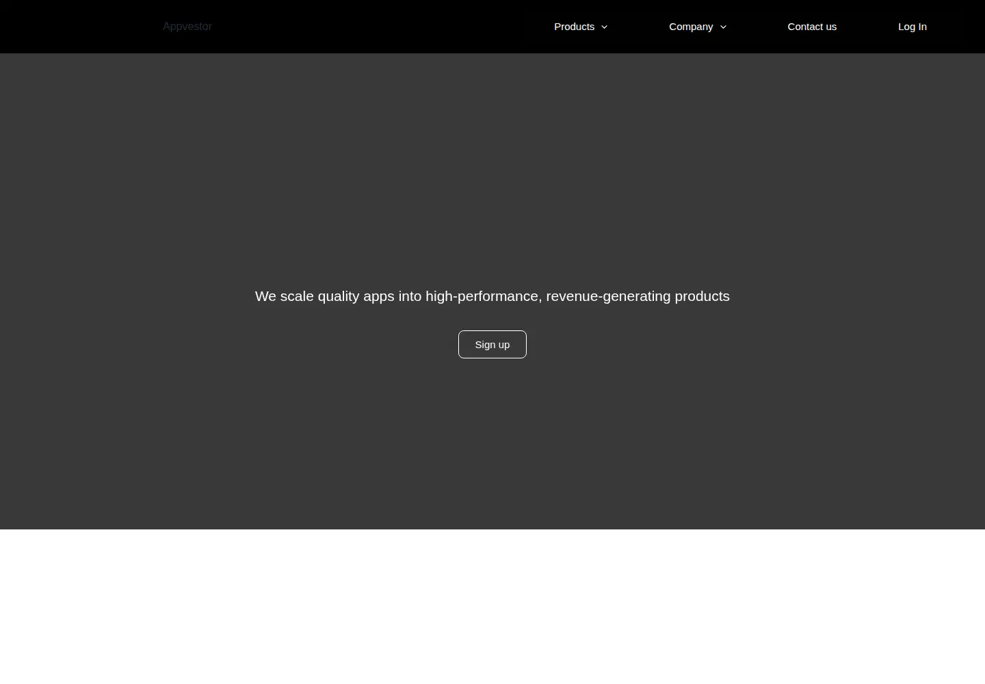The height and width of the screenshot is (684, 985).
Task: Expand the chevron next to Products
Action: point(604,27)
